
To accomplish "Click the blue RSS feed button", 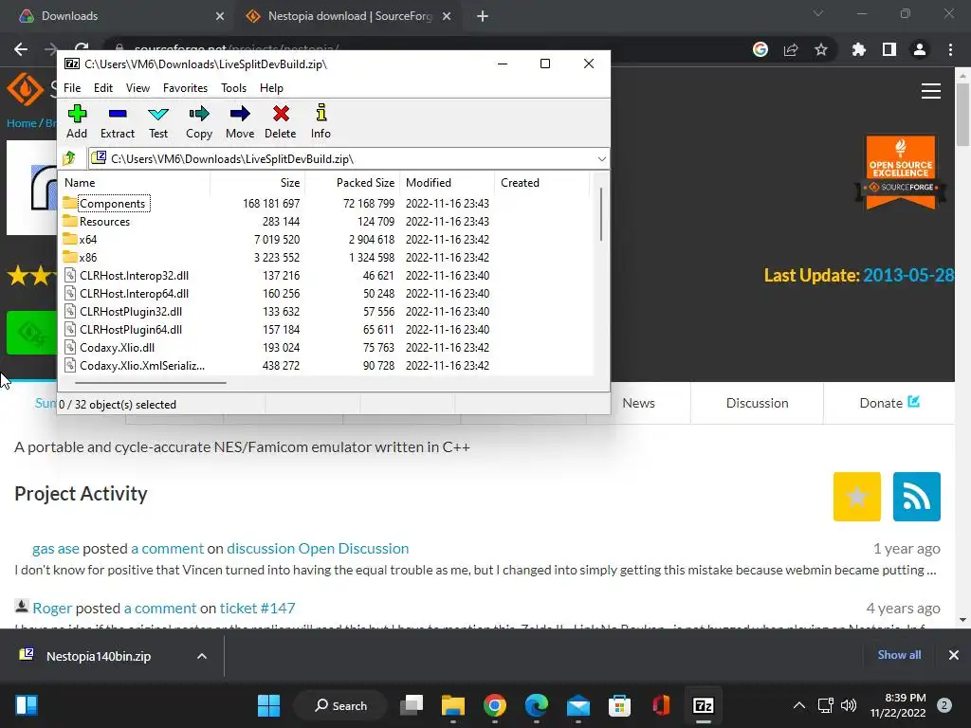I will point(917,497).
